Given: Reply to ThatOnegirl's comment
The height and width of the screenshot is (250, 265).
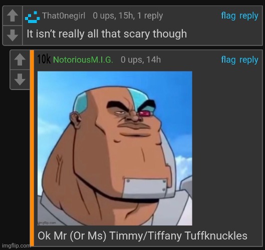Looking at the screenshot, I should [x=249, y=16].
